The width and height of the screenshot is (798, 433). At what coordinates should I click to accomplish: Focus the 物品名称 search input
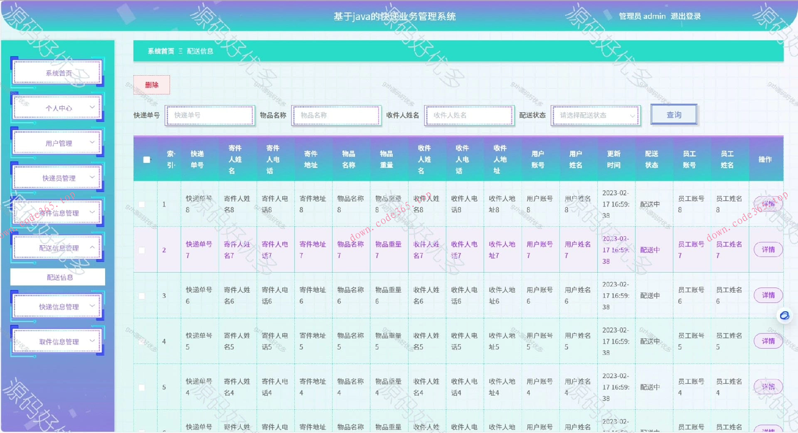click(x=336, y=115)
